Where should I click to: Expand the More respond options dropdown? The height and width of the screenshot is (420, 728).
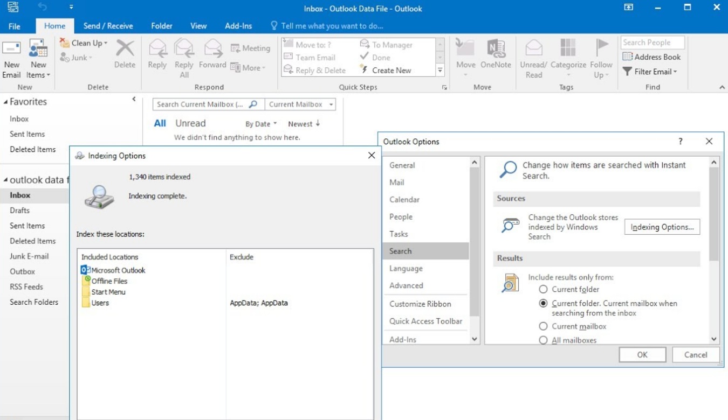point(248,68)
